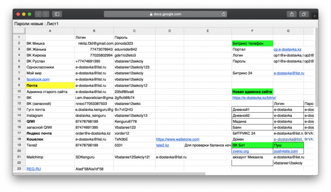The width and height of the screenshot is (331, 192).
Task: Select the Баян cell
Action: pyautogui.click(x=252, y=127)
